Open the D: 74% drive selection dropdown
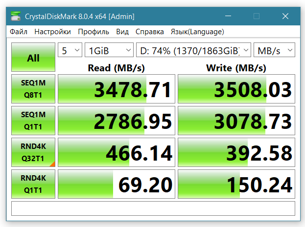 click(193, 50)
